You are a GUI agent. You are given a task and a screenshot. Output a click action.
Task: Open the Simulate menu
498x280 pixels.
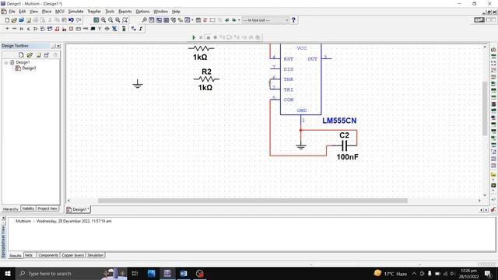tap(75, 12)
